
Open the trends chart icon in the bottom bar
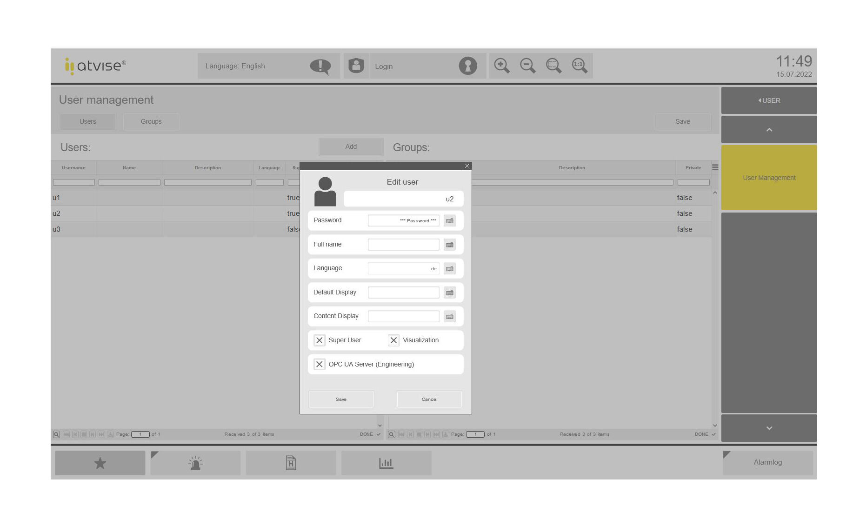tap(386, 462)
